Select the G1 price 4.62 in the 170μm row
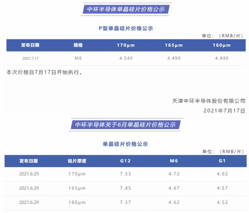The height and width of the screenshot is (213, 249). point(223,174)
